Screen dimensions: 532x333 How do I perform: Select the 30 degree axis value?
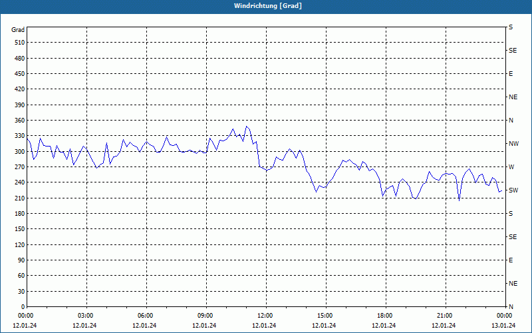click(21, 291)
